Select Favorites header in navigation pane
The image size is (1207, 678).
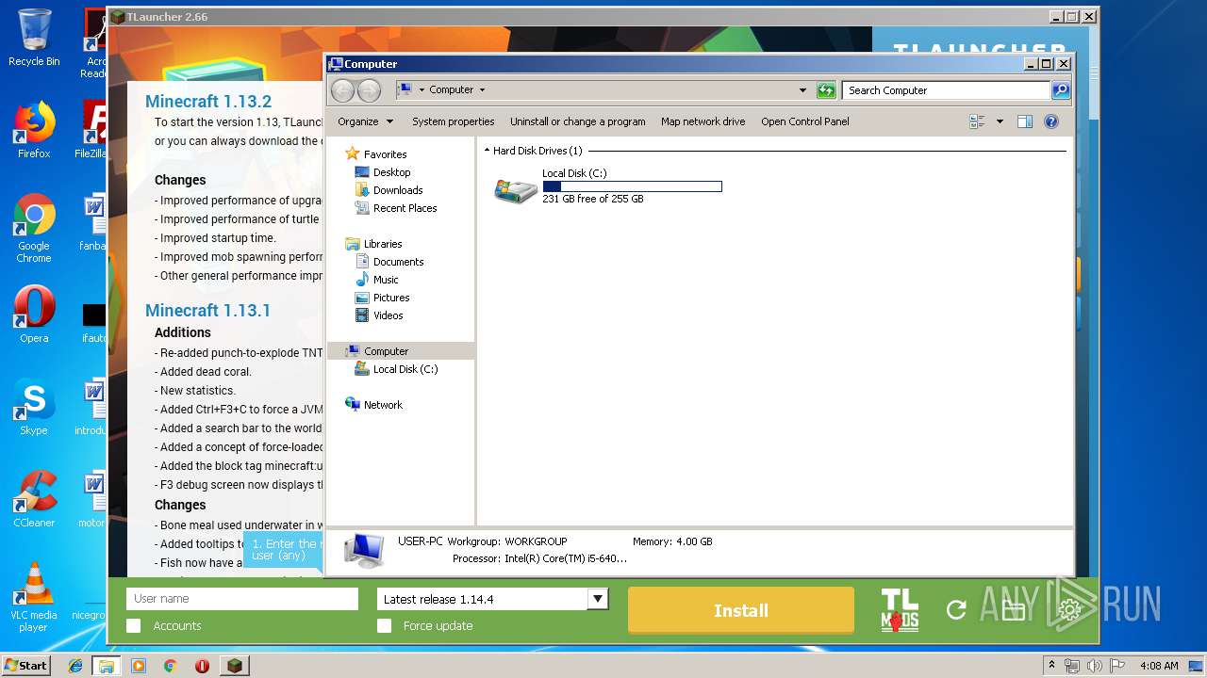coord(385,154)
